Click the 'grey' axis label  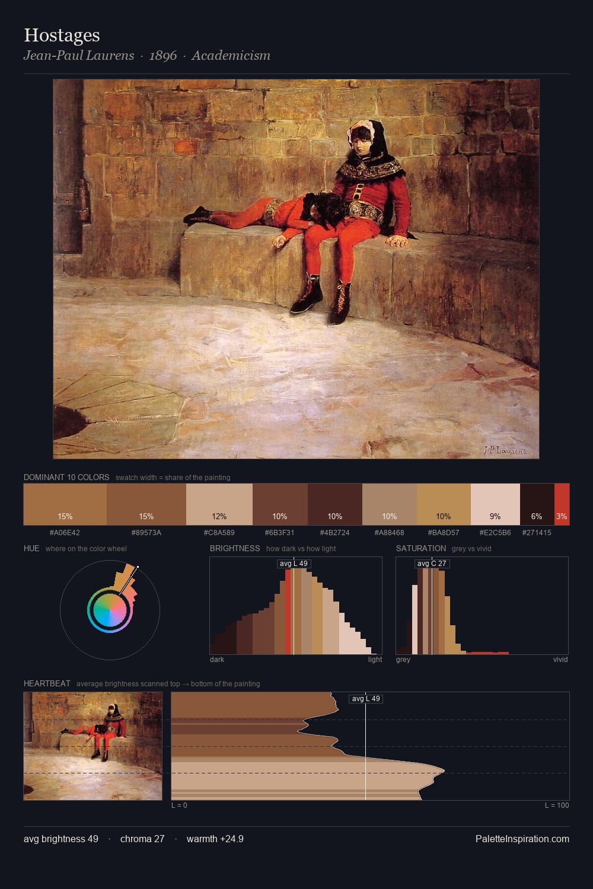pos(403,660)
